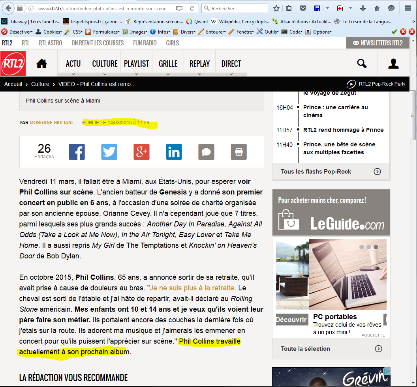Open the comments bubble icon
This screenshot has width=417, height=387.
207,152
